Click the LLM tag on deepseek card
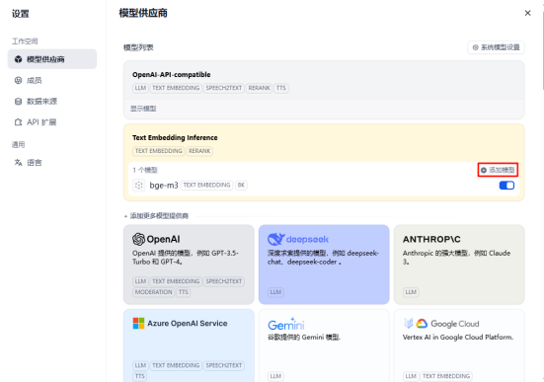The height and width of the screenshot is (382, 544). (x=275, y=292)
